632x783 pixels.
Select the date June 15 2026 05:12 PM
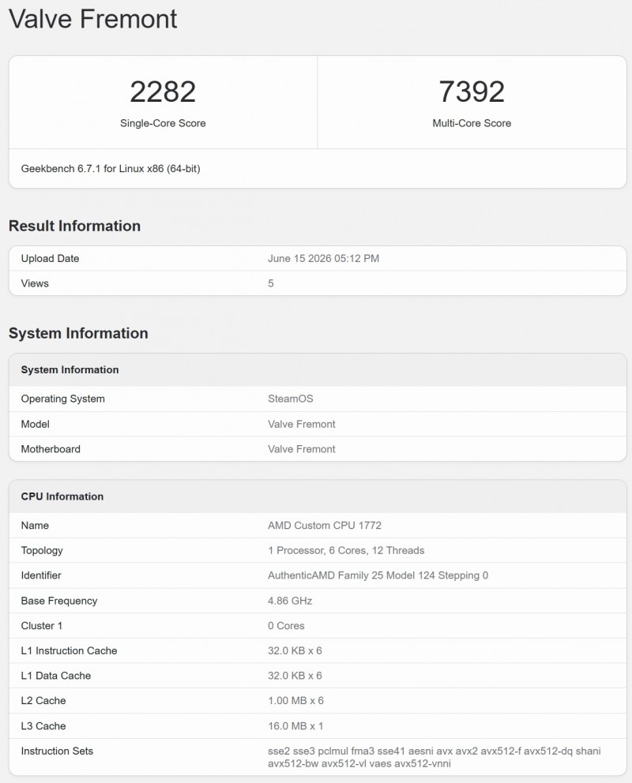(323, 259)
